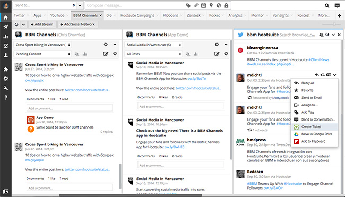Open the More... tabs menu
This screenshot has height=197, width=345.
[324, 15]
